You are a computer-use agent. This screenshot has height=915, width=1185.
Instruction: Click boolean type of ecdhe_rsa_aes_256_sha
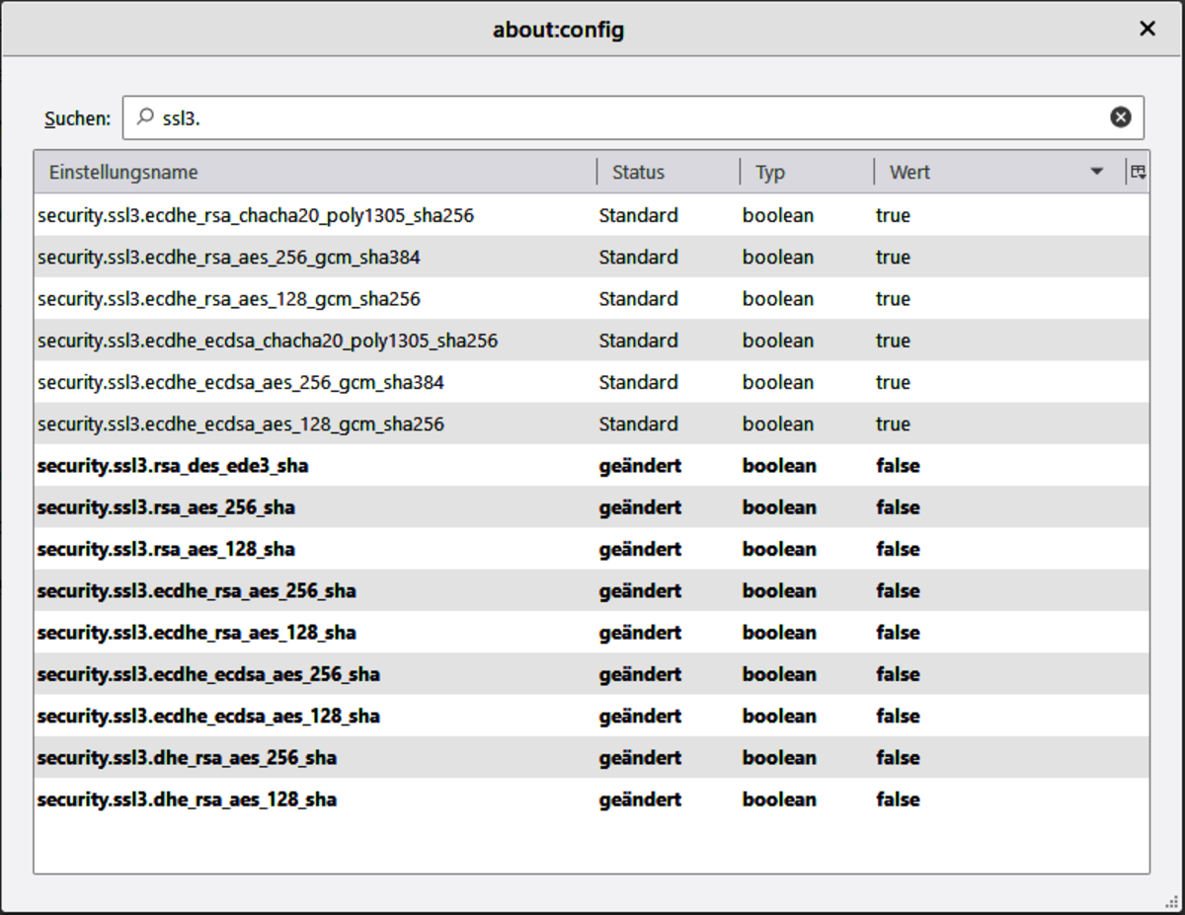[x=779, y=590]
